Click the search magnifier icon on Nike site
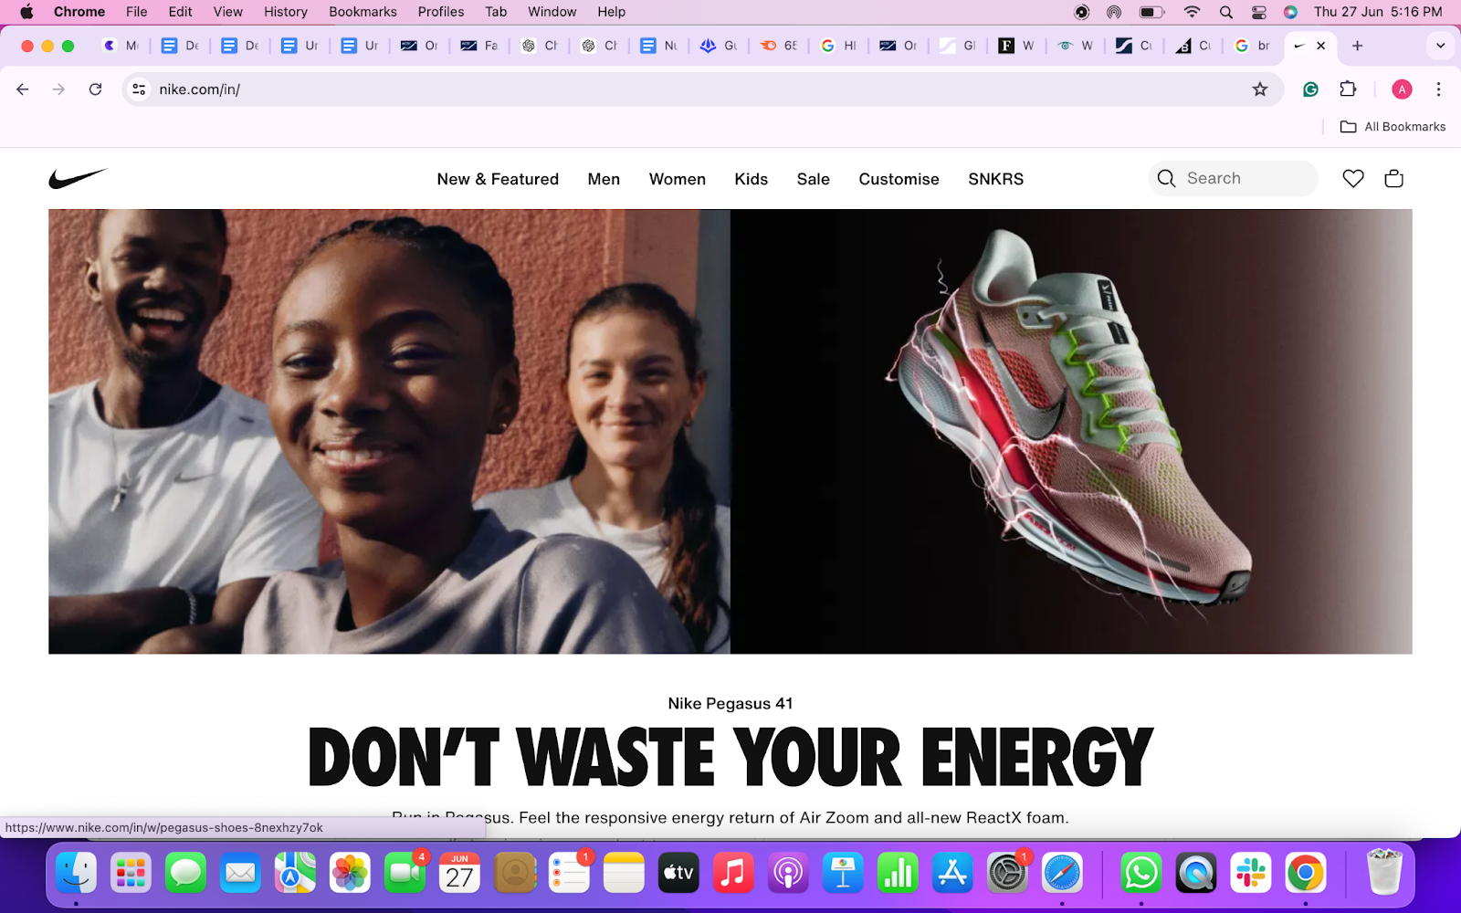 (1166, 179)
